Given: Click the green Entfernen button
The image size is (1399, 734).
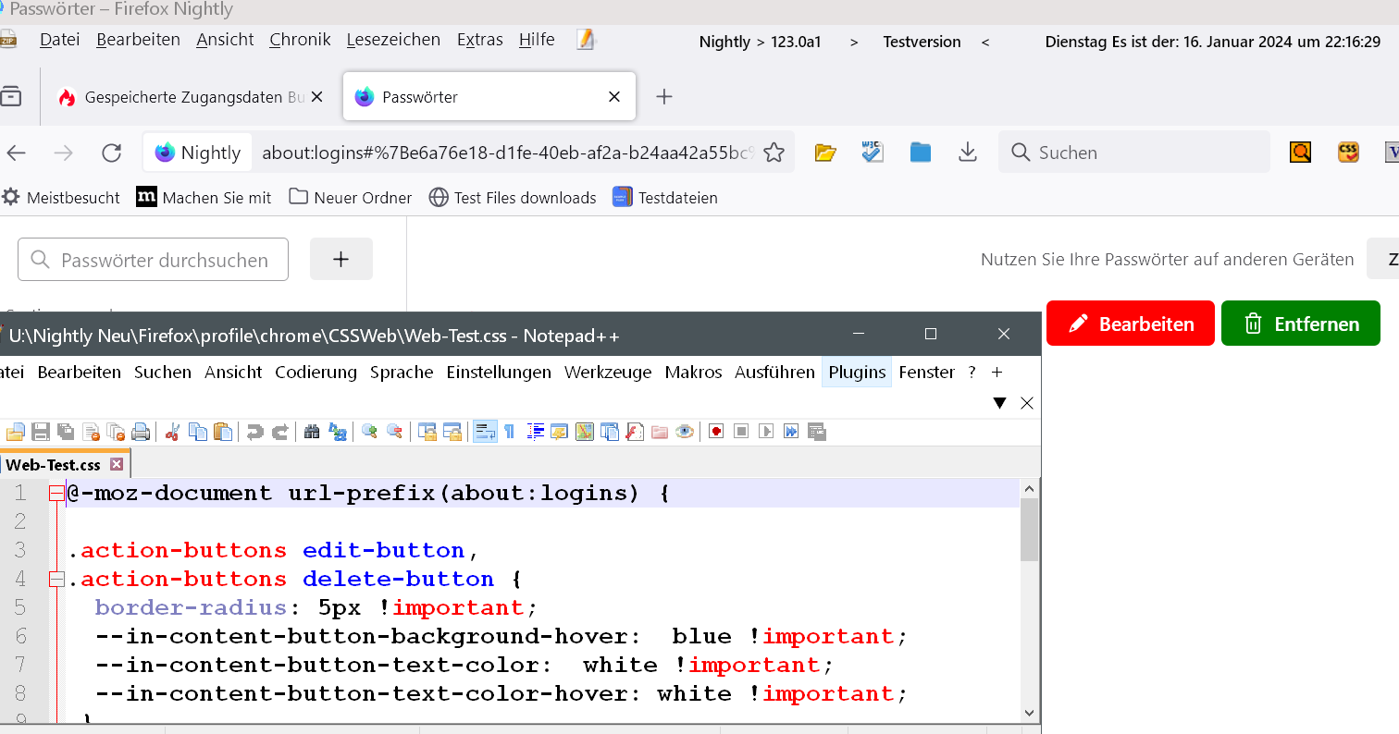Looking at the screenshot, I should (1300, 324).
